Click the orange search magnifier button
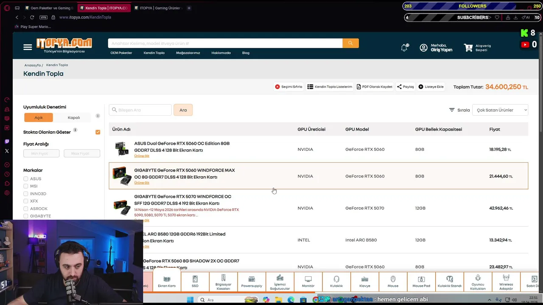Viewport: 543px width, 305px height. 350,43
